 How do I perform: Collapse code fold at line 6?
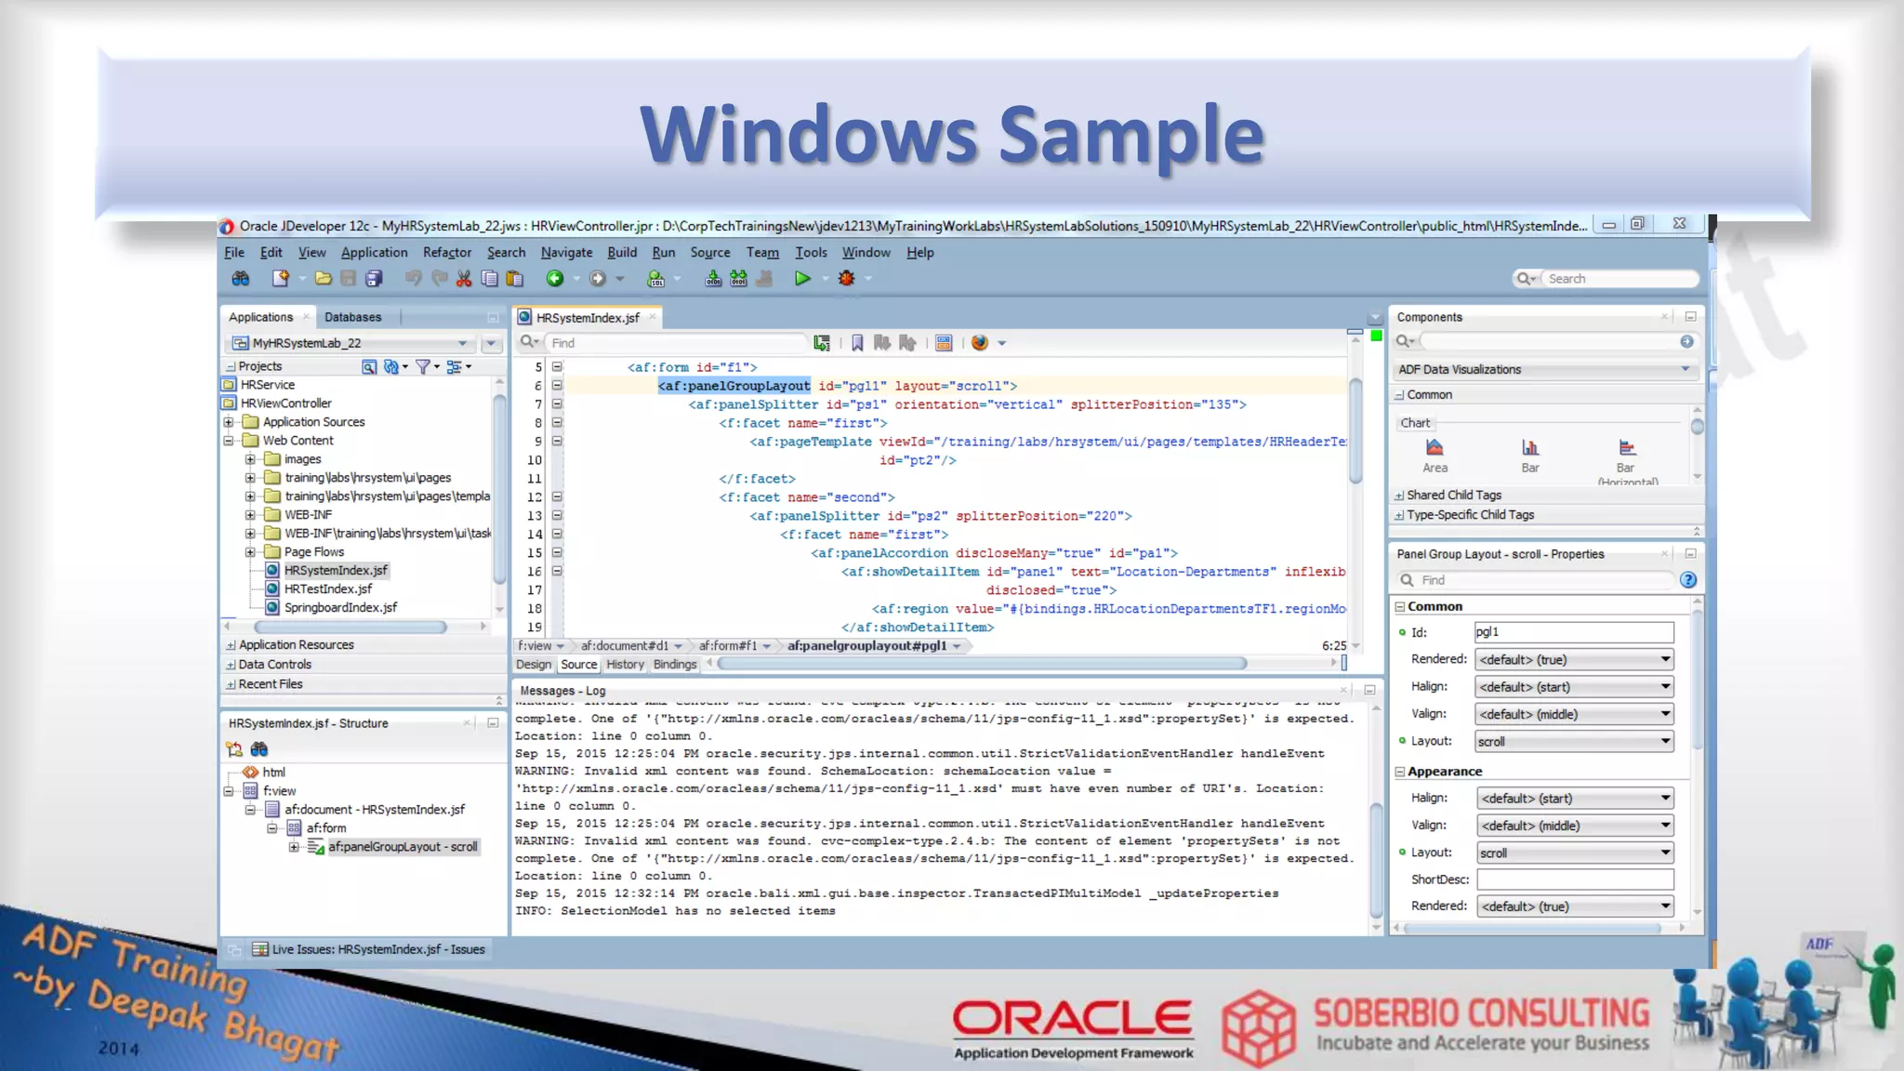click(557, 385)
